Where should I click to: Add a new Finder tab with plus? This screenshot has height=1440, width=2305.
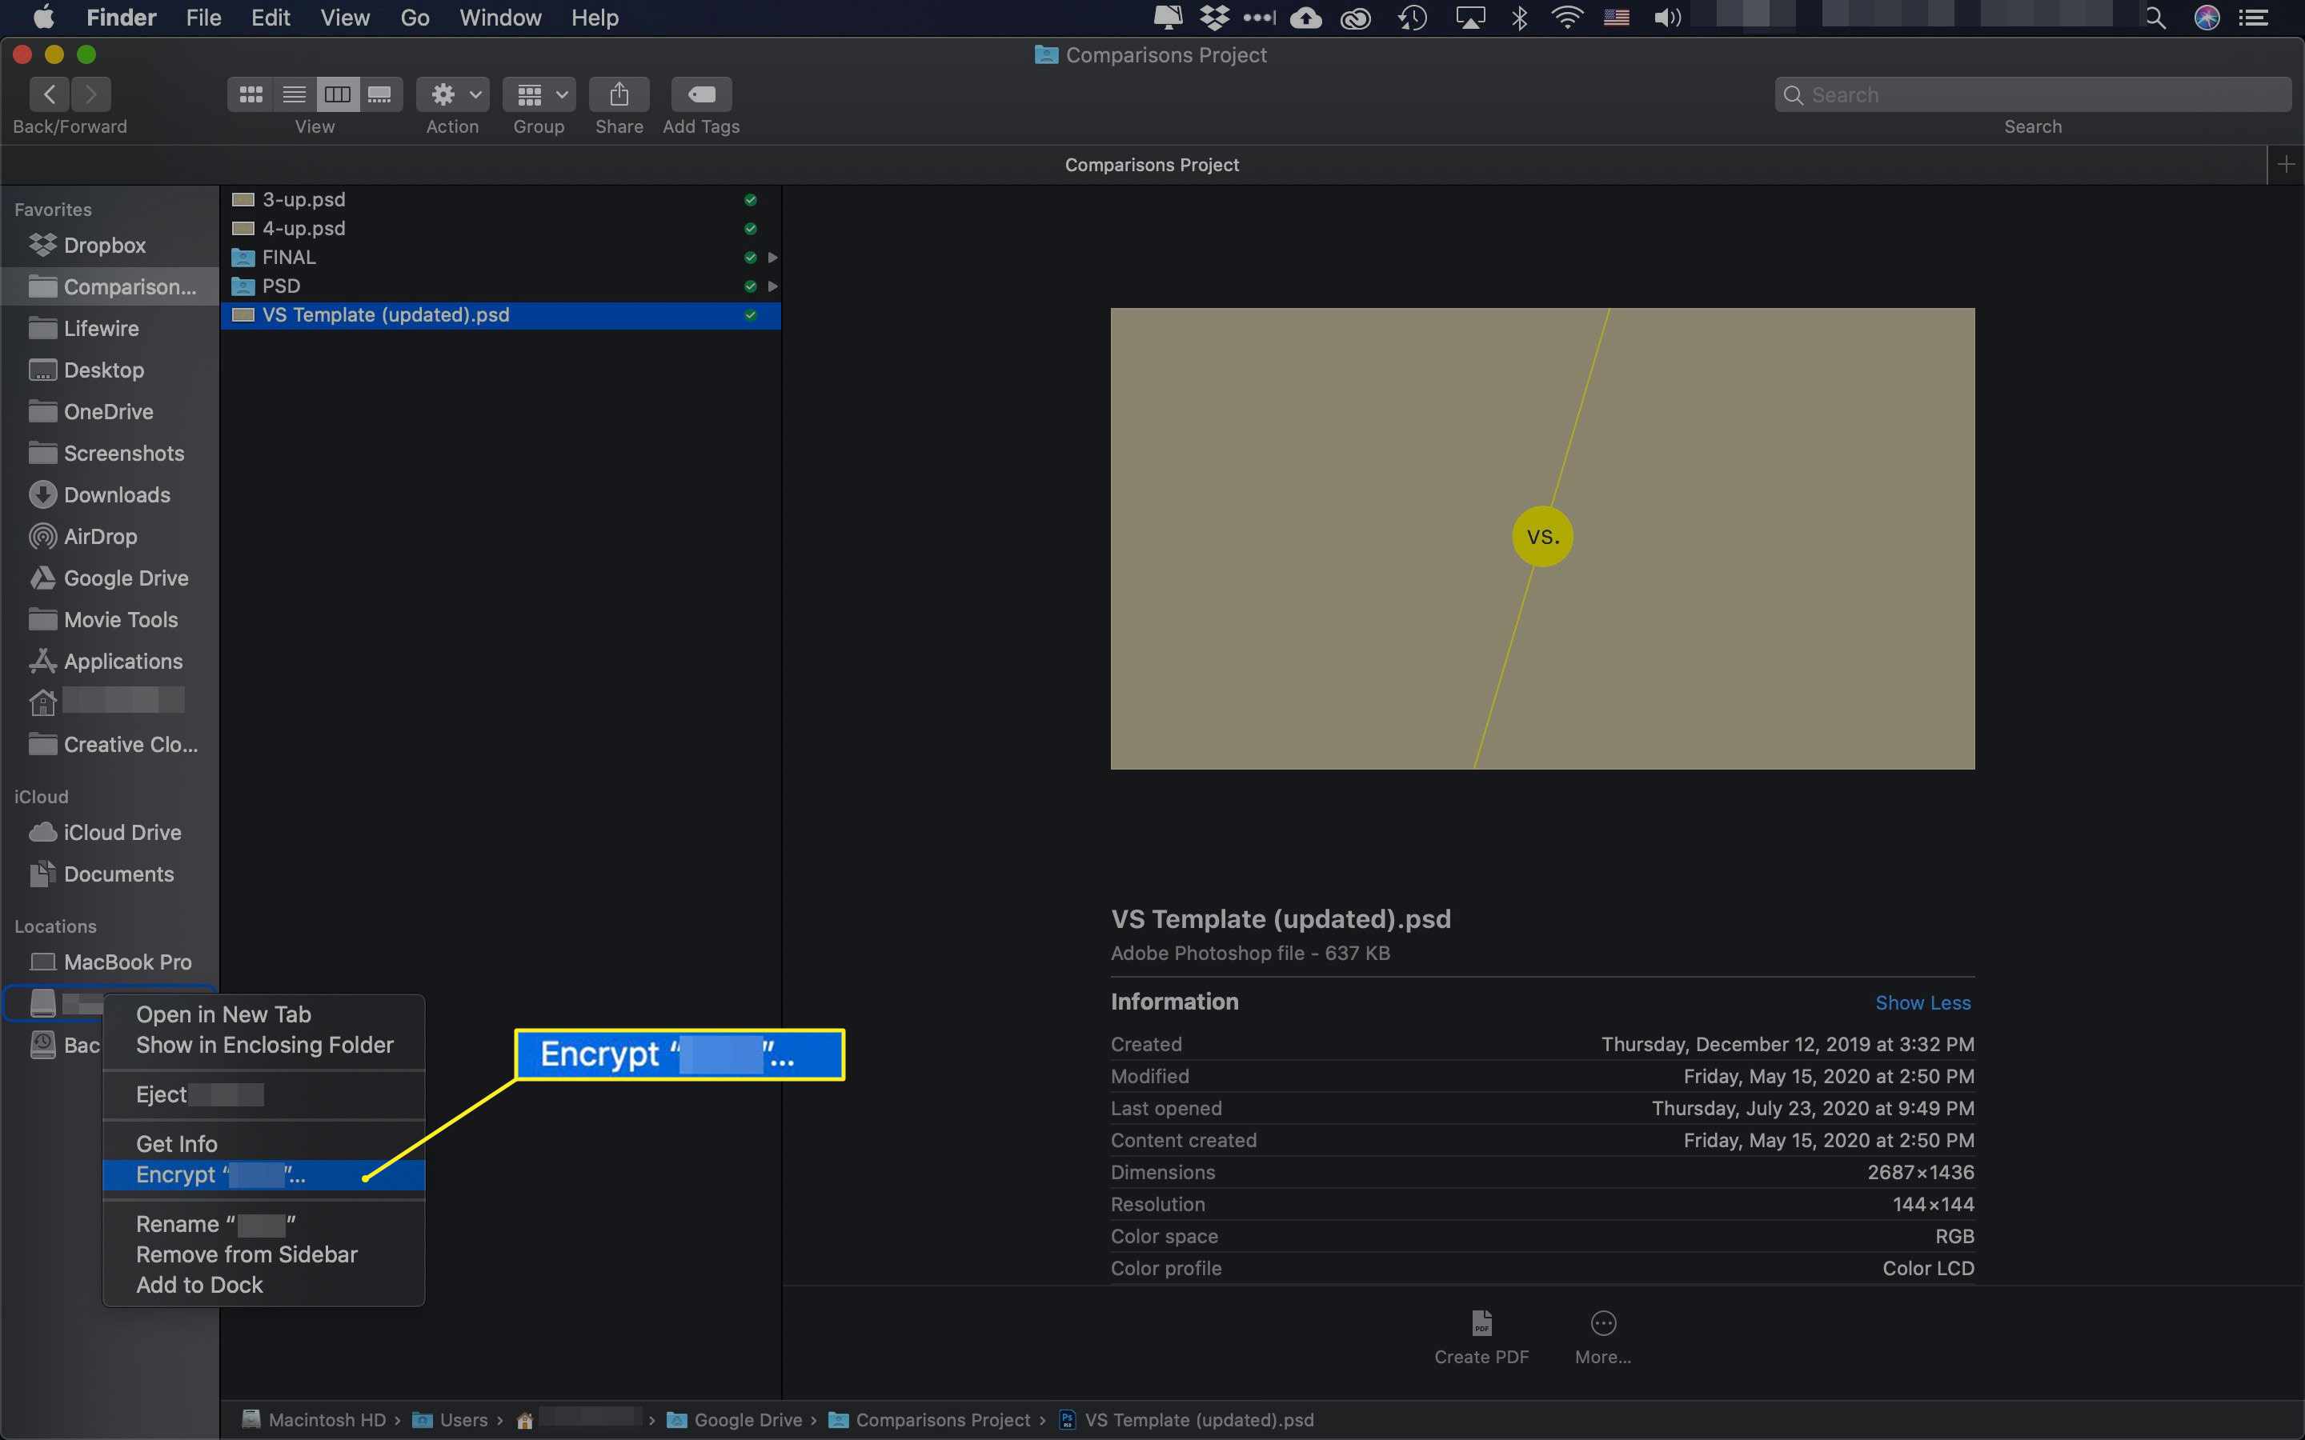pyautogui.click(x=2286, y=164)
